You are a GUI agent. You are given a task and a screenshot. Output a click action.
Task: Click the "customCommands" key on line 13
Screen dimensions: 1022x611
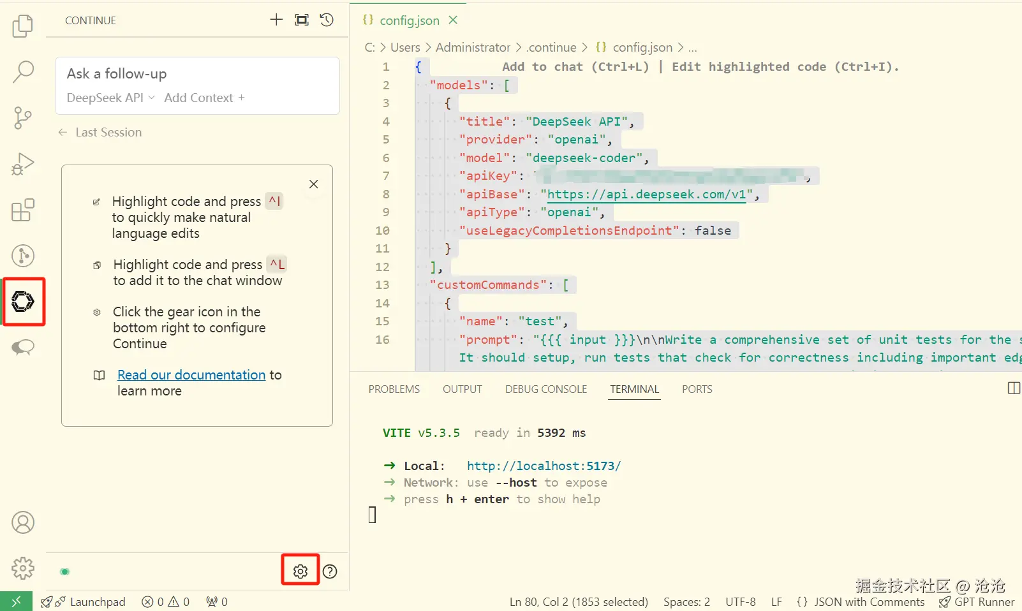click(x=489, y=285)
